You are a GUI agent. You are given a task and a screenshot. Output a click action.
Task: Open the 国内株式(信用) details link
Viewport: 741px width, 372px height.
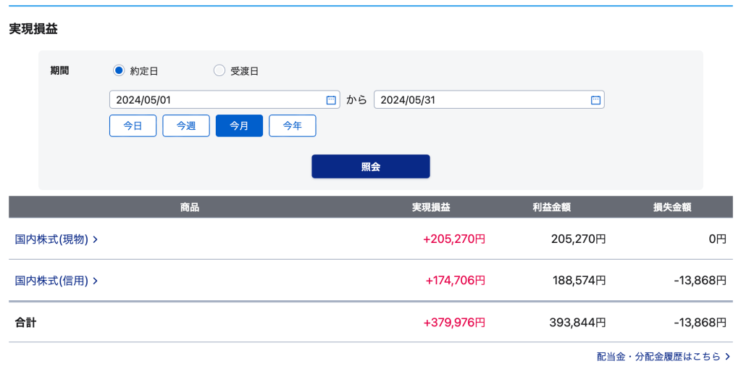pyautogui.click(x=51, y=280)
